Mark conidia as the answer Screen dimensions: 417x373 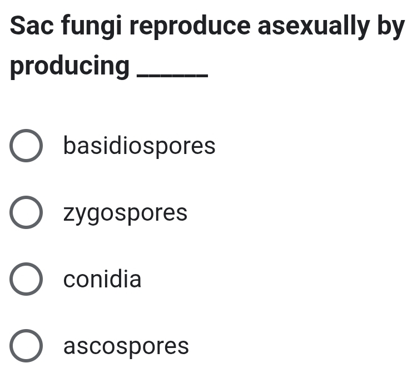[x=26, y=279]
